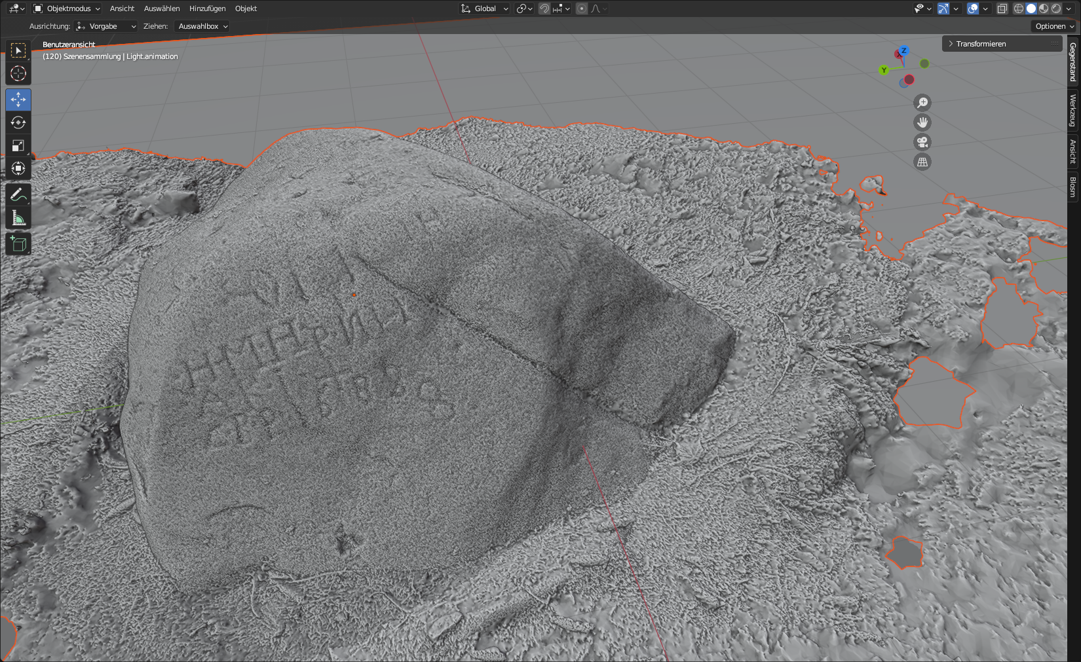The image size is (1081, 662).
Task: Toggle viewport overlays button
Action: tap(973, 9)
